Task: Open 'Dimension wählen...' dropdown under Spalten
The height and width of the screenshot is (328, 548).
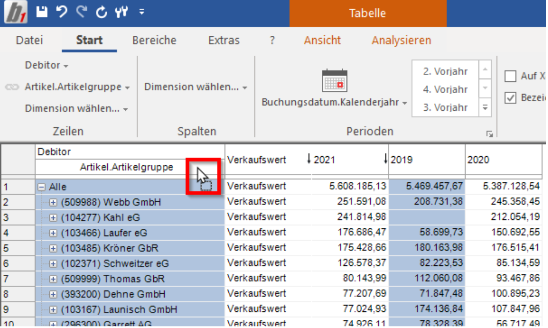Action: click(x=196, y=87)
